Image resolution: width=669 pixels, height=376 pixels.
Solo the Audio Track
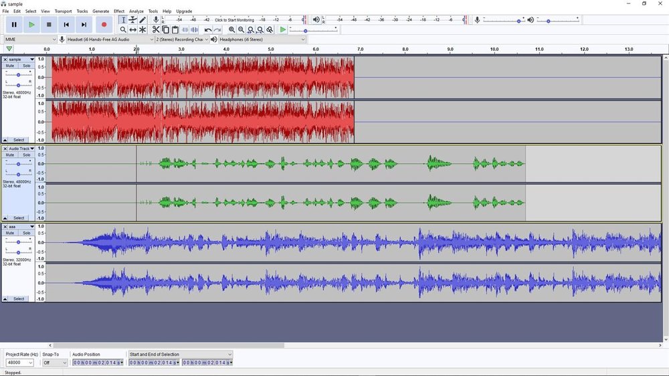(27, 155)
